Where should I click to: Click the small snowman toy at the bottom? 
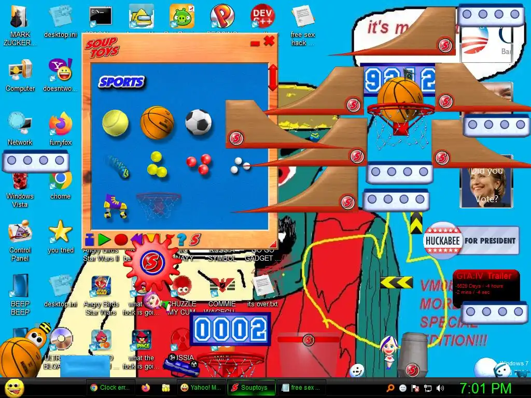[356, 370]
